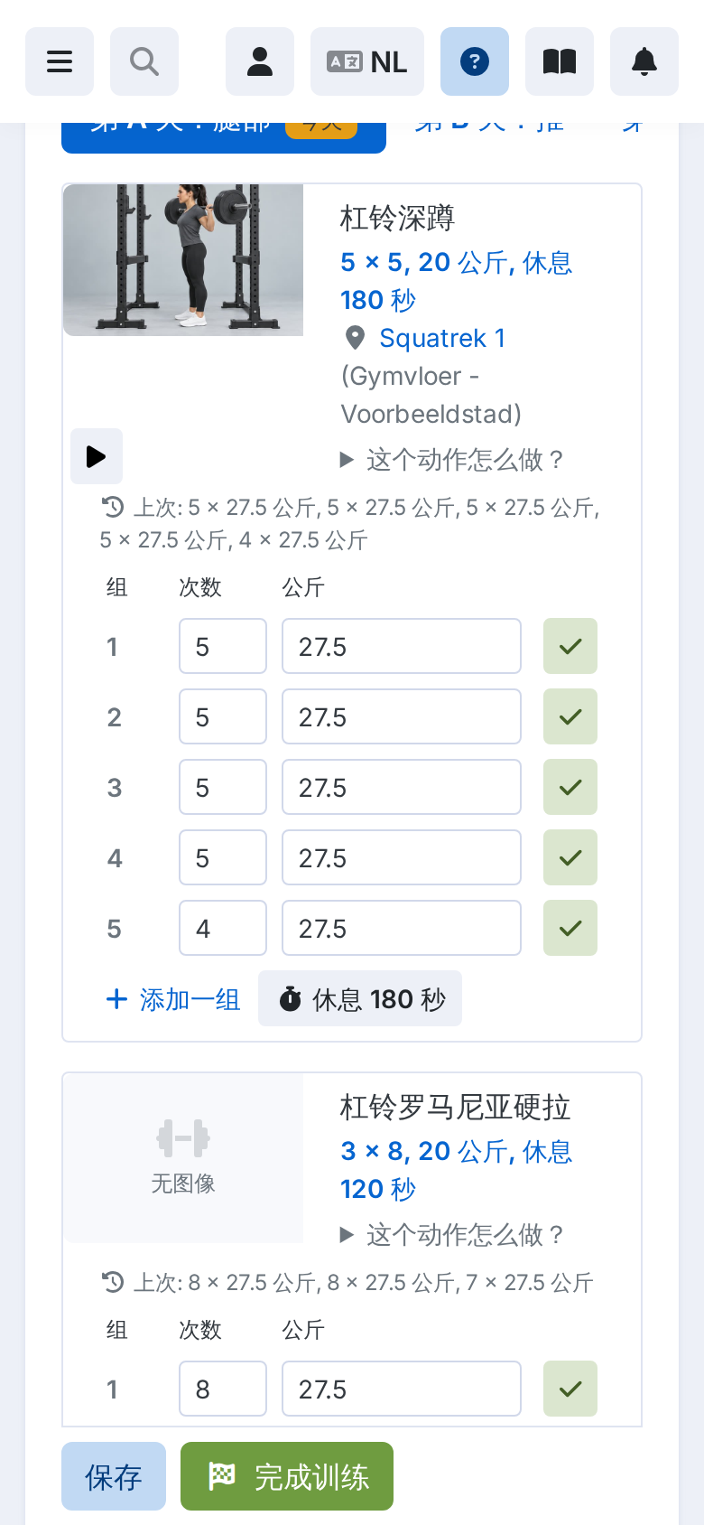Toggle the set 1 squat completion checkmark
This screenshot has height=1525, width=704.
click(x=570, y=646)
